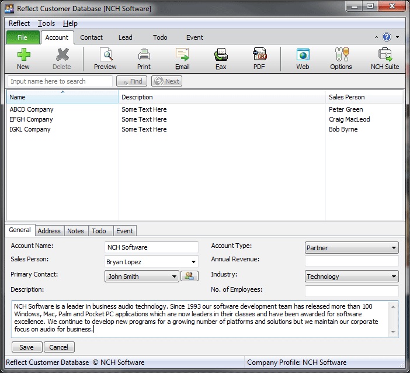Open dropdown arrow next to help icon
The image size is (410, 373).
pos(398,37)
